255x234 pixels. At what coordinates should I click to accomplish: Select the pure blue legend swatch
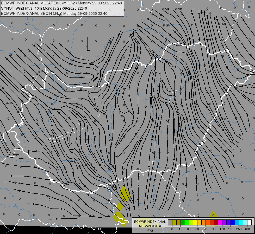[233, 222]
